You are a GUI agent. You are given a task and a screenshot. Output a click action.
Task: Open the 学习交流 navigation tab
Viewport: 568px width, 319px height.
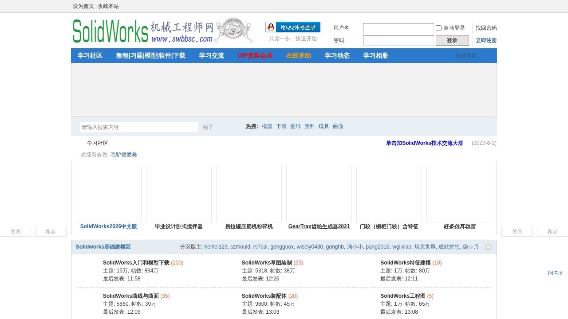pos(211,56)
